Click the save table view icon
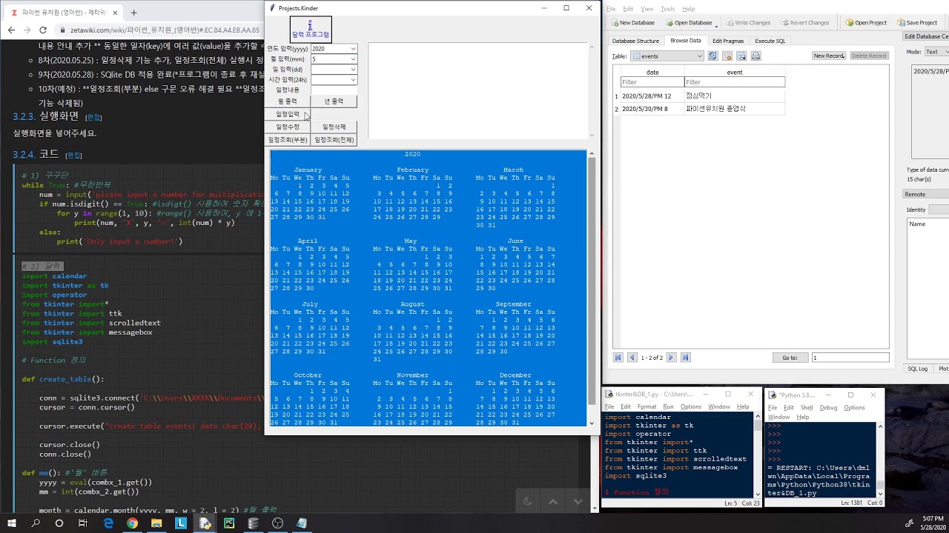This screenshot has height=533, width=949. tap(741, 56)
